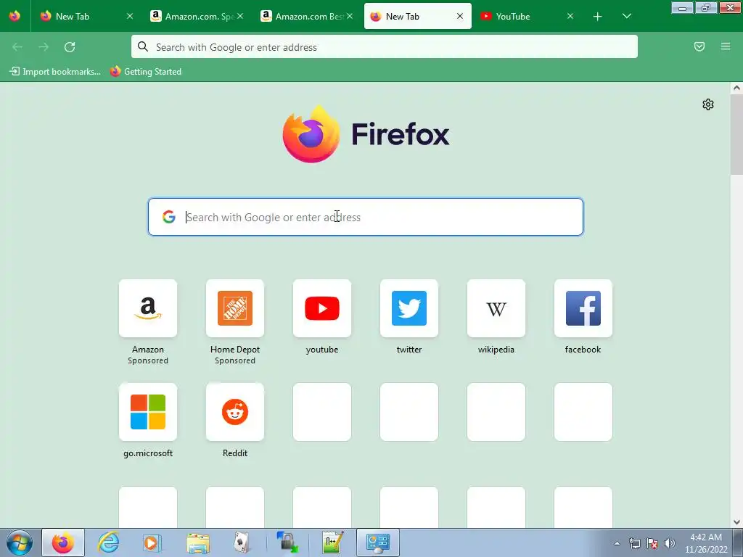Open the Reddit shortcut tile
743x557 pixels.
(x=235, y=412)
